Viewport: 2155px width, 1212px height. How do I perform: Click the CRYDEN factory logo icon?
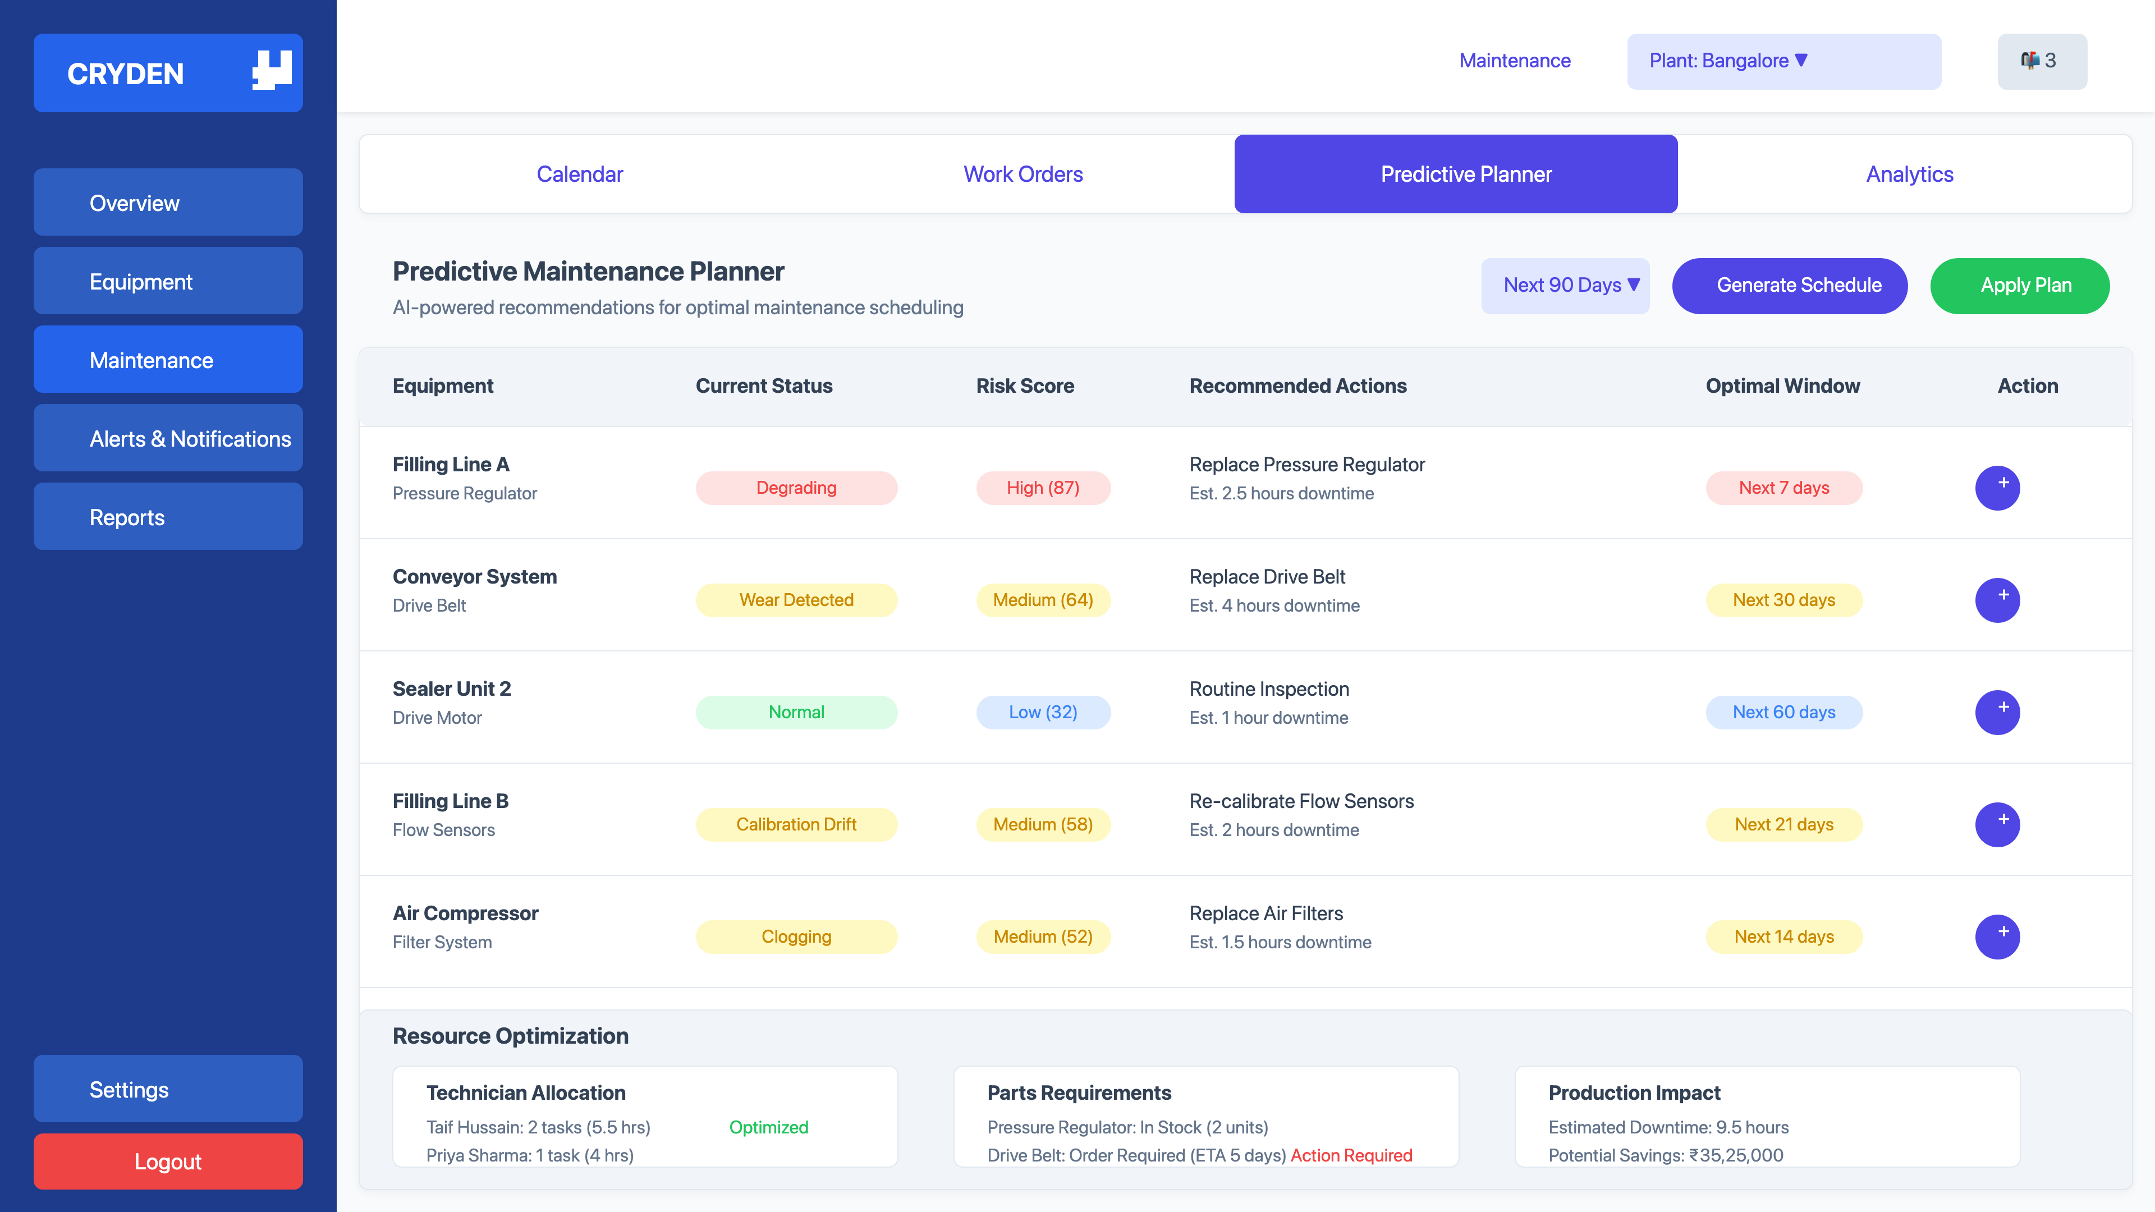[x=272, y=70]
